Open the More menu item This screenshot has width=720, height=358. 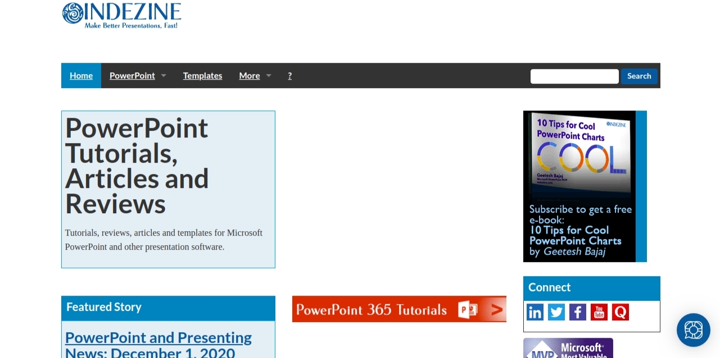click(x=249, y=76)
